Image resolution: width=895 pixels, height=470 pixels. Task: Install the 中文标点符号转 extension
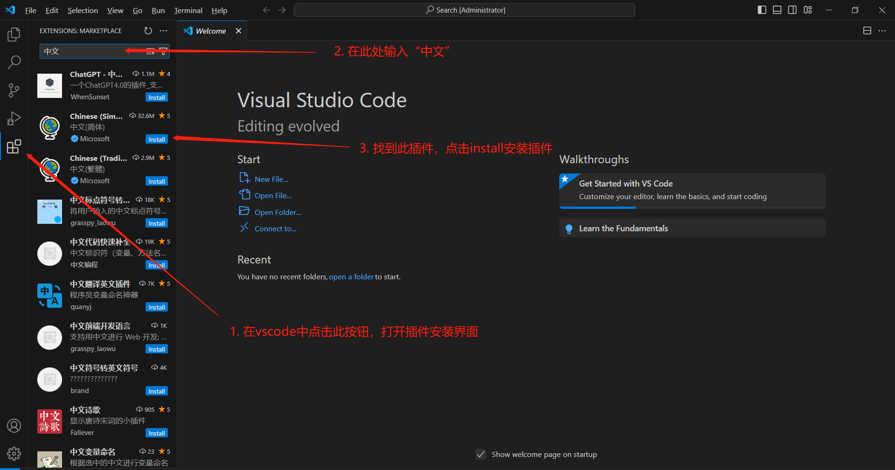pos(157,223)
